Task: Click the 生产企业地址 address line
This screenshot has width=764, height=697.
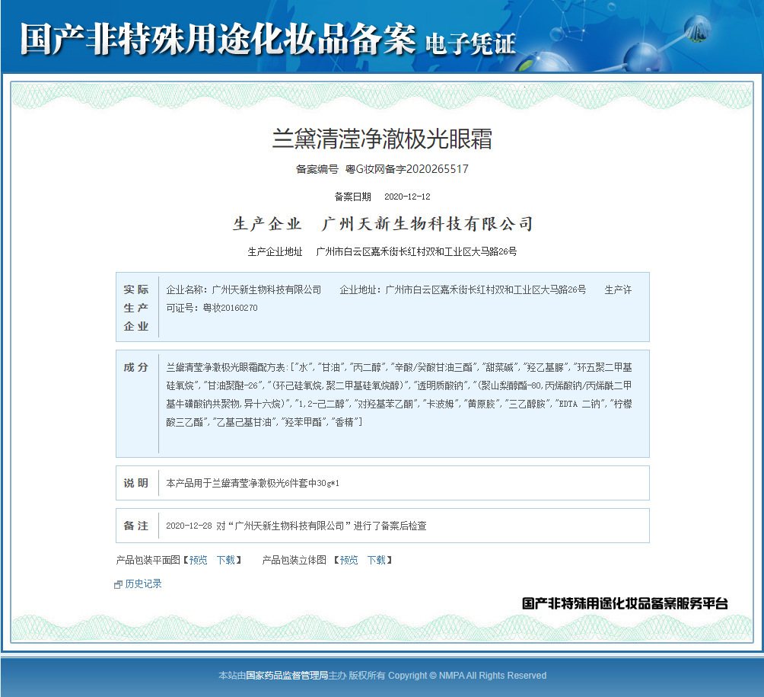Action: [382, 251]
